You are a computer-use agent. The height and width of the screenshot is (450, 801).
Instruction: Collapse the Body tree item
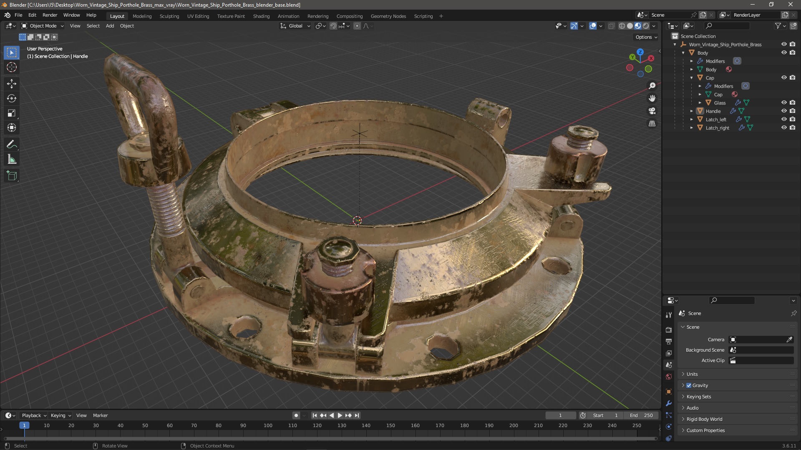tap(683, 53)
